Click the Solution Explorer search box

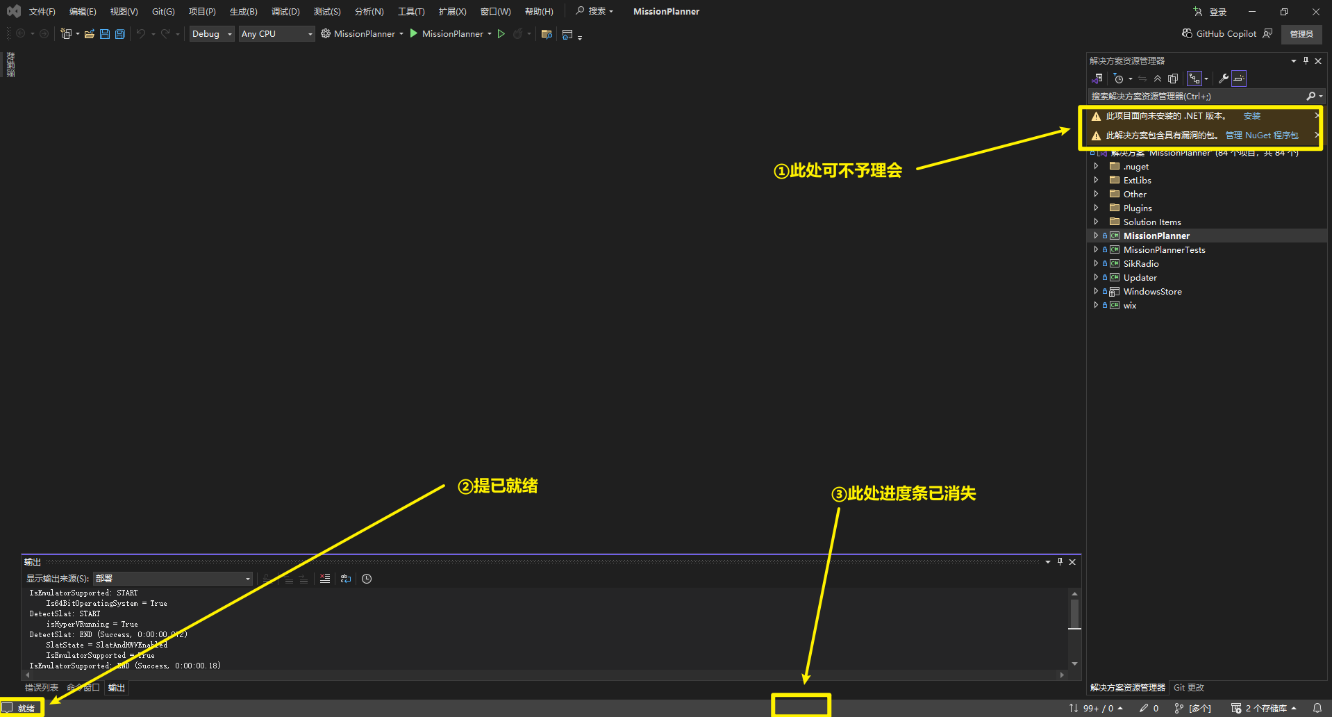1196,97
